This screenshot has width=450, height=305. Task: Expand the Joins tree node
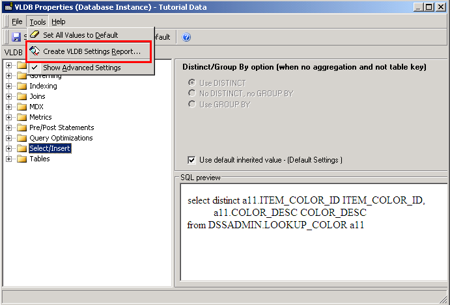tap(9, 96)
